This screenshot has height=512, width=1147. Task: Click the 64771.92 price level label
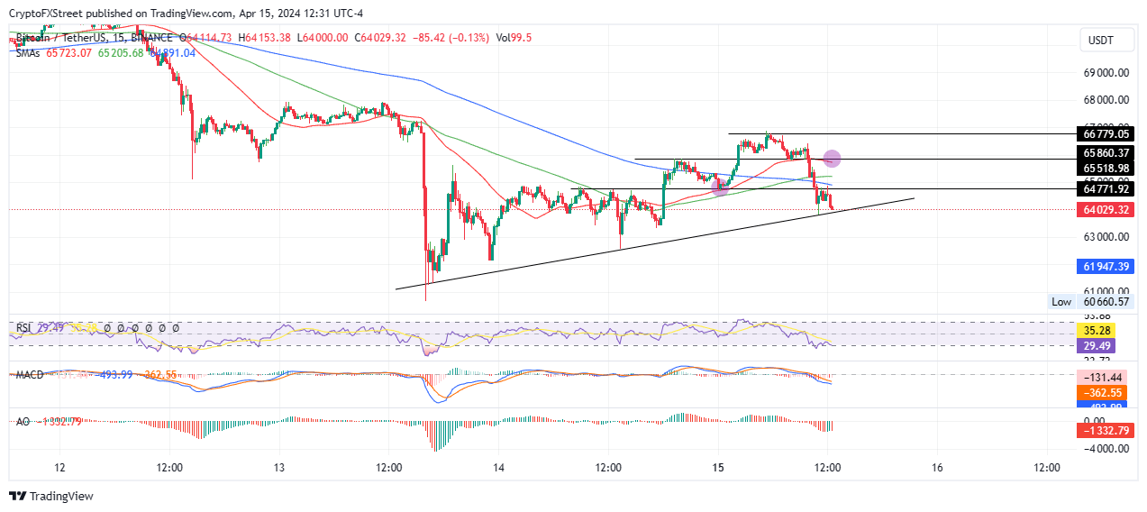tap(1104, 189)
